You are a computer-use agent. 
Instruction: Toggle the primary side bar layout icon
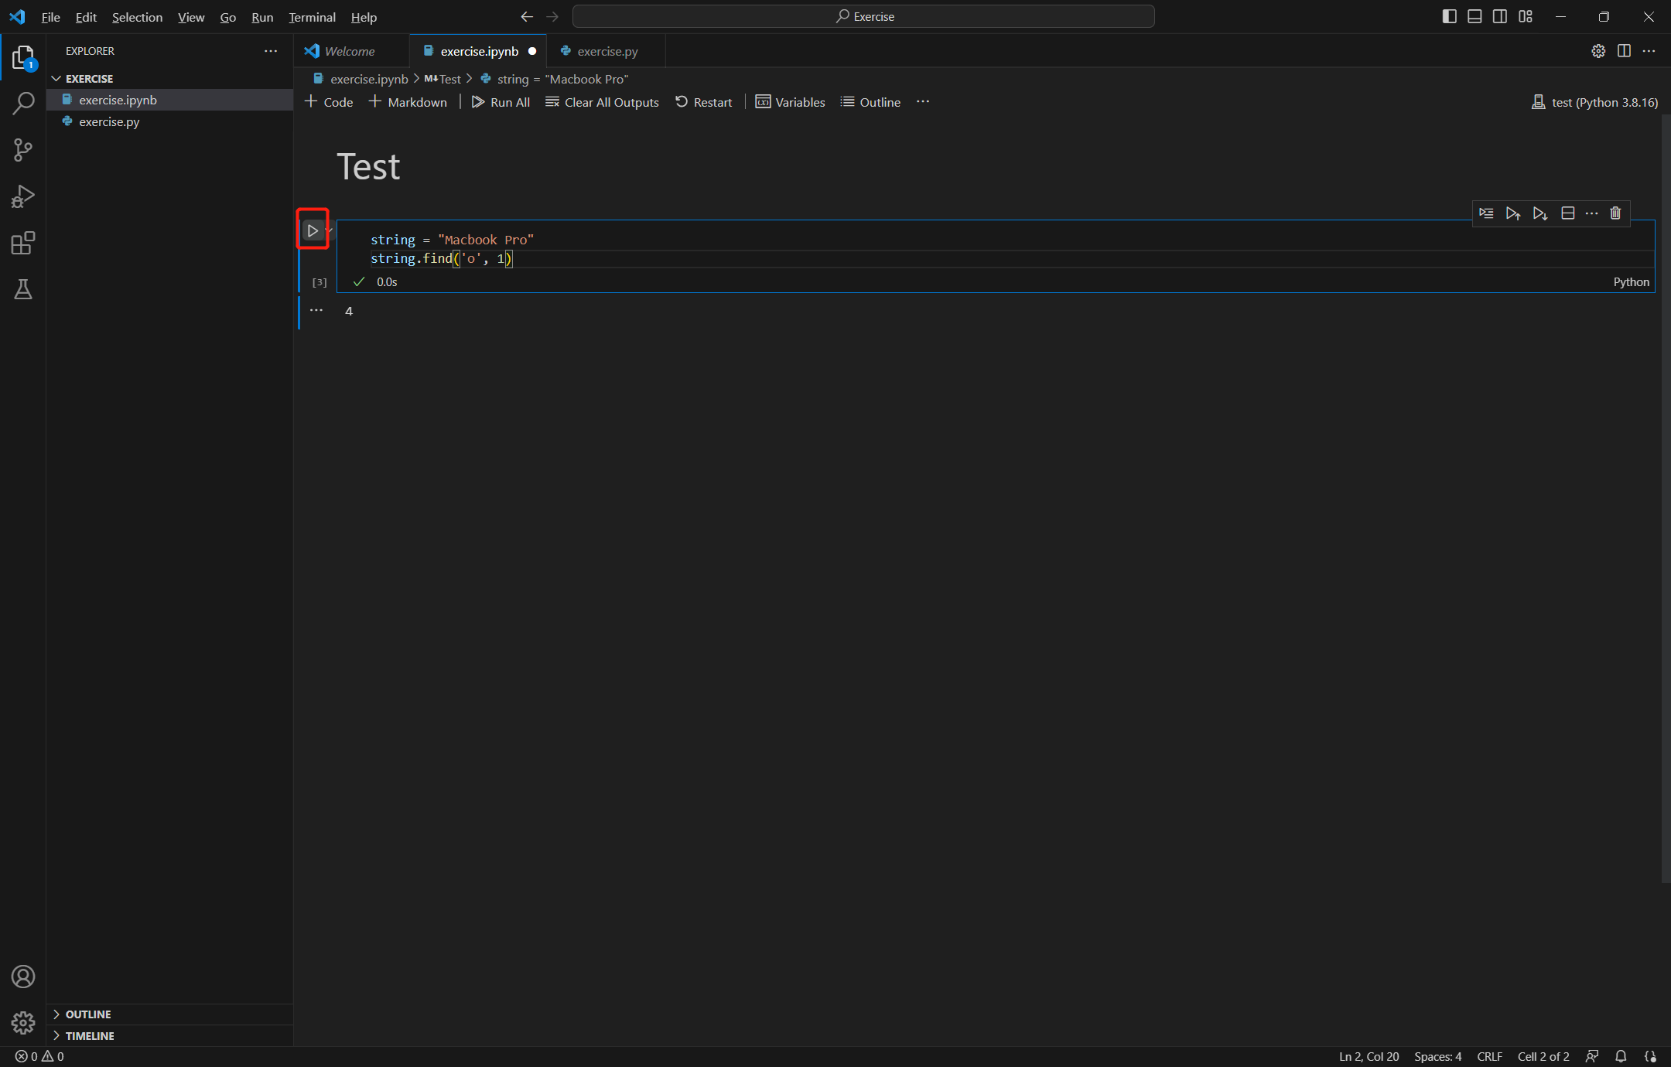pyautogui.click(x=1449, y=16)
